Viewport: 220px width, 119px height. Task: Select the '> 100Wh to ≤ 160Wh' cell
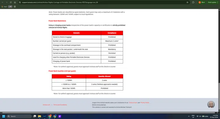coord(69,84)
